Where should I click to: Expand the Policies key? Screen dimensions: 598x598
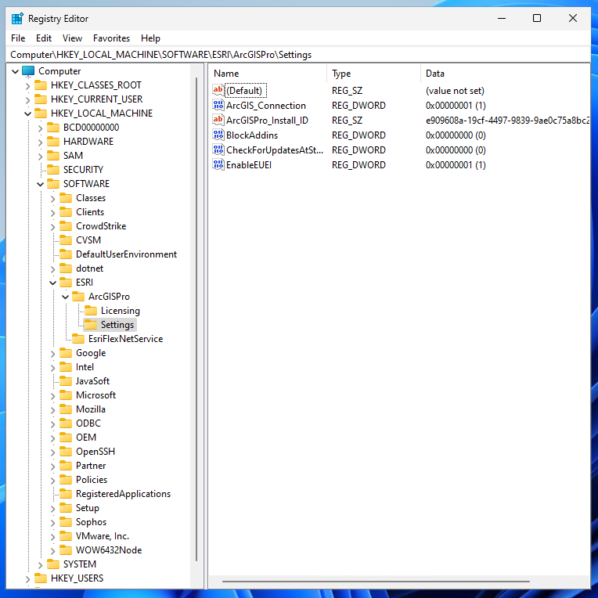pyautogui.click(x=53, y=480)
